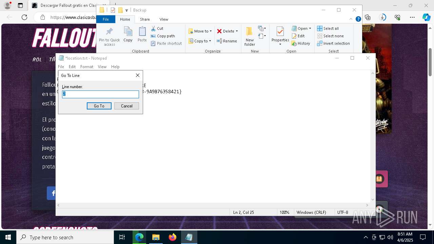The height and width of the screenshot is (244, 434).
Task: Open Notepad Help menu
Action: pyautogui.click(x=115, y=67)
